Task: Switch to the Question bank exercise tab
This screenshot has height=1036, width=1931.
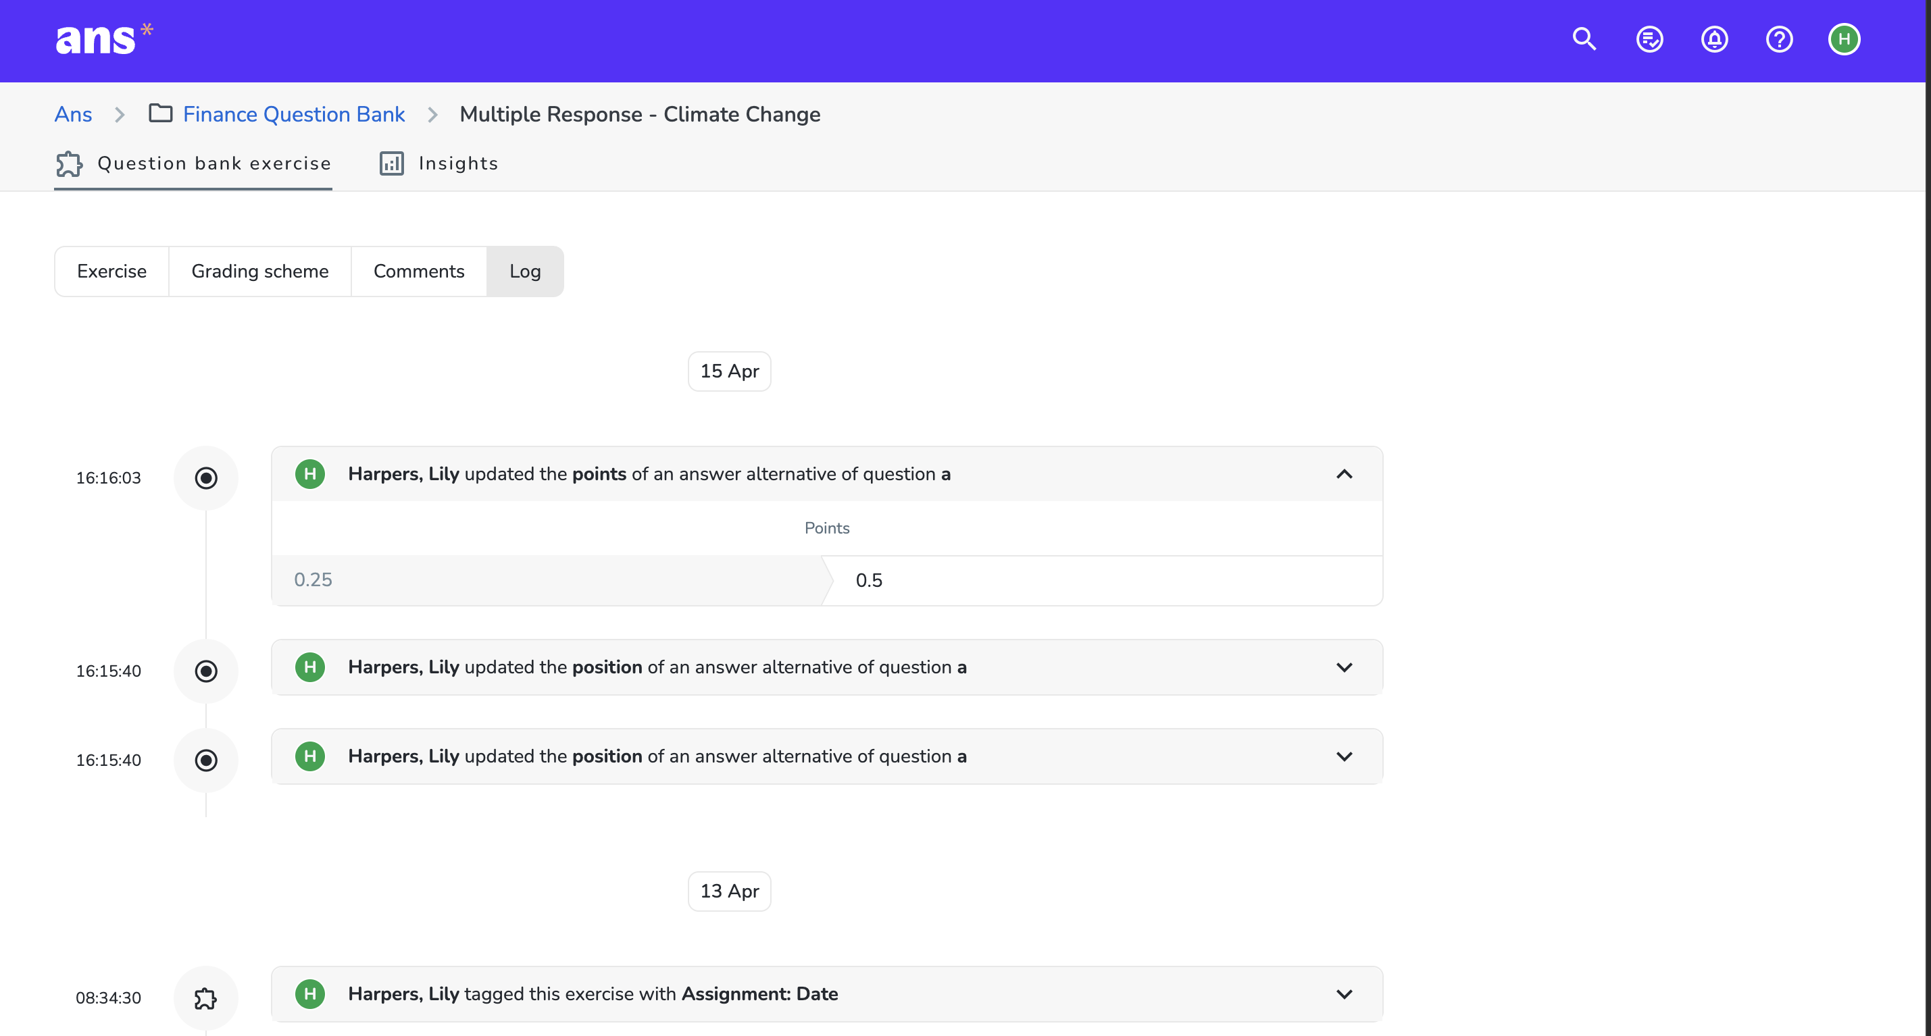Action: (x=193, y=163)
